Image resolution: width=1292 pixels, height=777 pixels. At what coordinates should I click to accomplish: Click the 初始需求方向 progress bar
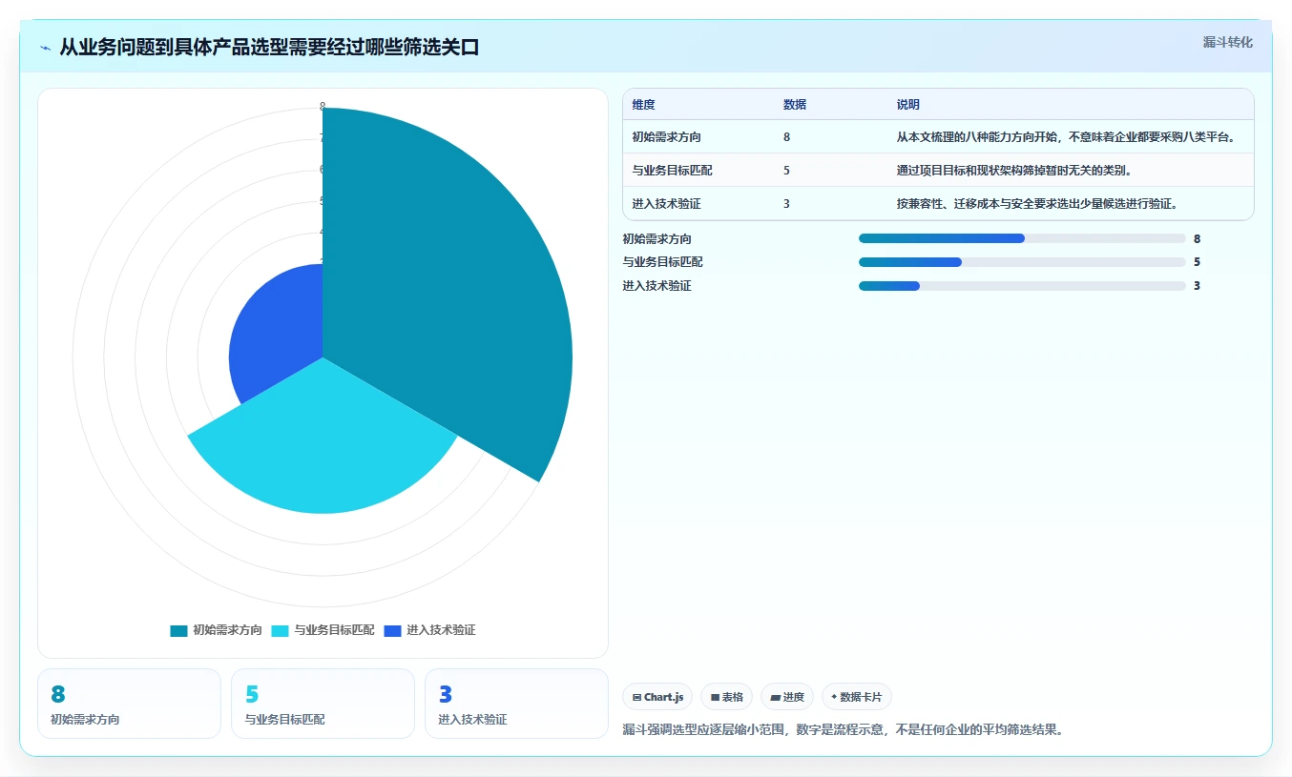click(x=1022, y=238)
